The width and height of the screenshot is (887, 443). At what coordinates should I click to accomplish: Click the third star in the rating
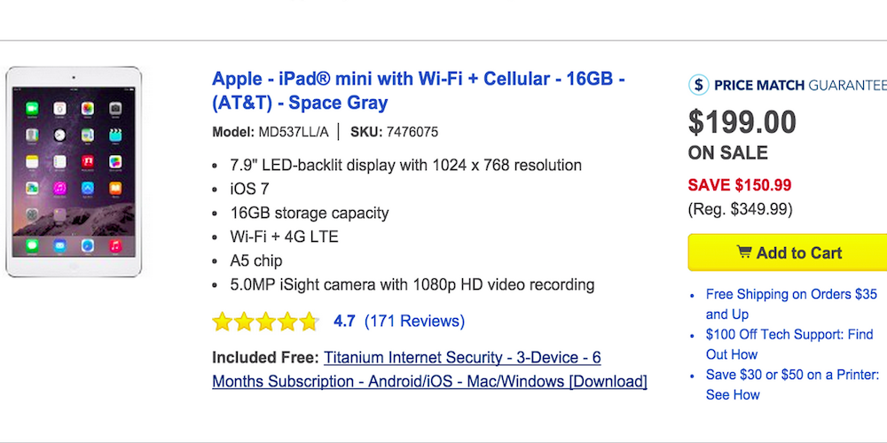[265, 322]
